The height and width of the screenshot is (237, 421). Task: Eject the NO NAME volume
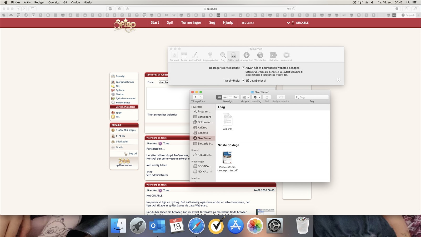coord(211,171)
